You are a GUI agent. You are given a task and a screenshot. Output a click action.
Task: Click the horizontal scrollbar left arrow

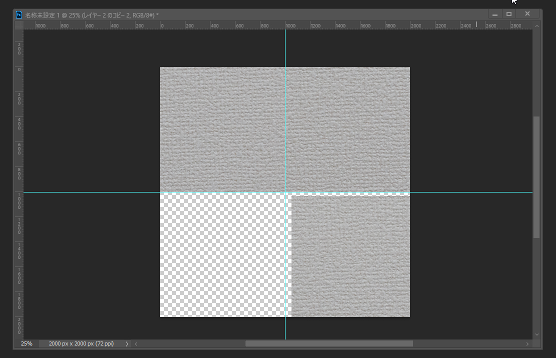[x=136, y=344]
